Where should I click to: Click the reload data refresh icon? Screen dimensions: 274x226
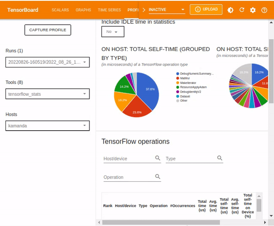click(x=242, y=10)
